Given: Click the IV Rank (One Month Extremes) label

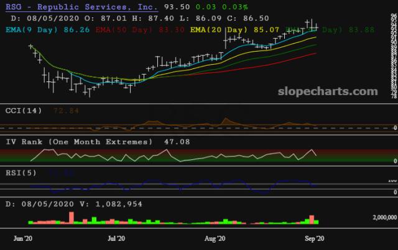Looking at the screenshot, I should point(79,142).
